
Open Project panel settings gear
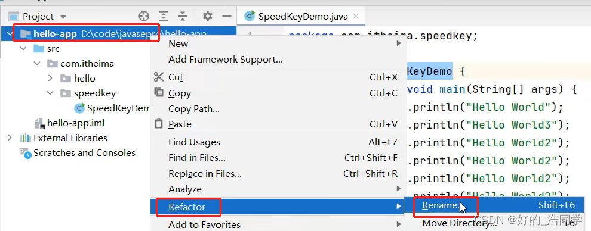click(208, 16)
